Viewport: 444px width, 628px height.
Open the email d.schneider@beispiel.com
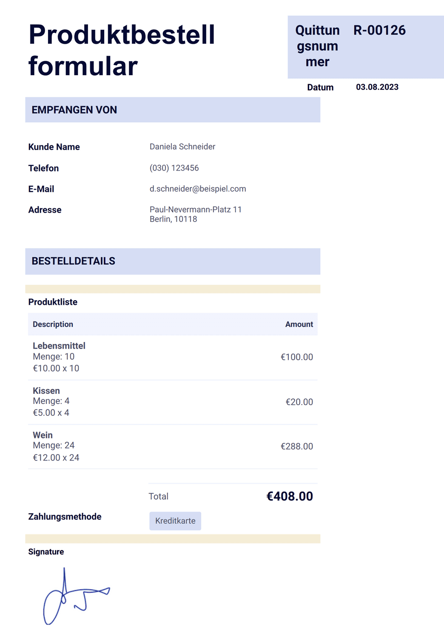tap(198, 189)
